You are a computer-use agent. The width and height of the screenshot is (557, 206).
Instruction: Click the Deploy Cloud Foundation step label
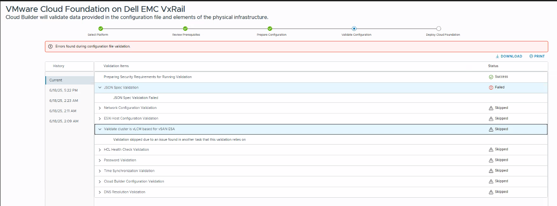coord(443,35)
